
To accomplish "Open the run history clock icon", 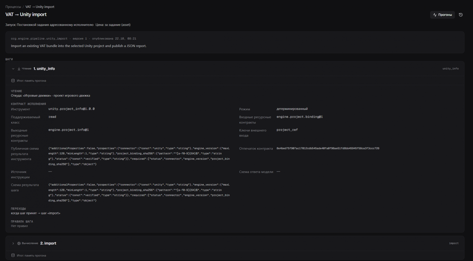I will (461, 15).
